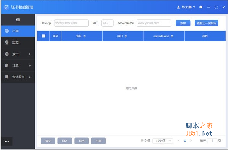Click the 查看上一次报告 button

(207, 23)
